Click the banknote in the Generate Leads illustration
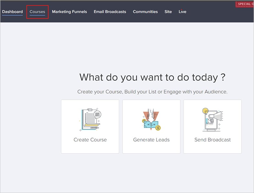254x193 pixels. click(150, 124)
